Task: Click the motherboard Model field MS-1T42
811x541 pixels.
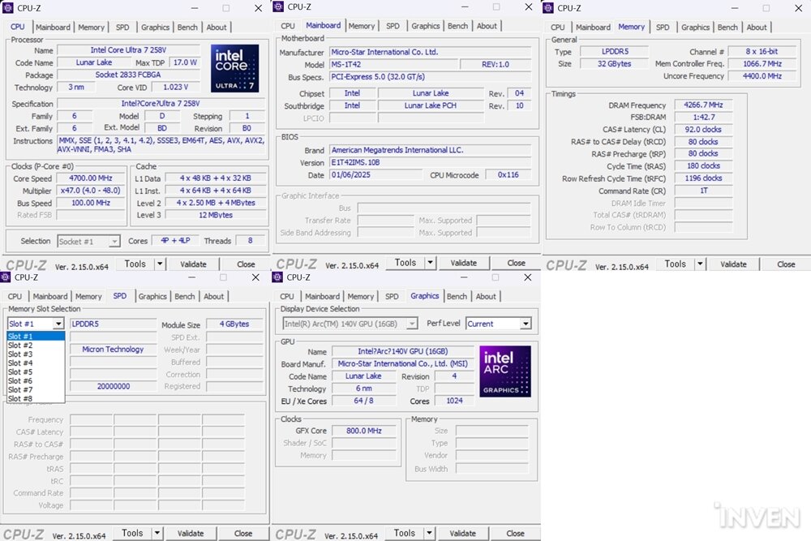Action: point(393,64)
